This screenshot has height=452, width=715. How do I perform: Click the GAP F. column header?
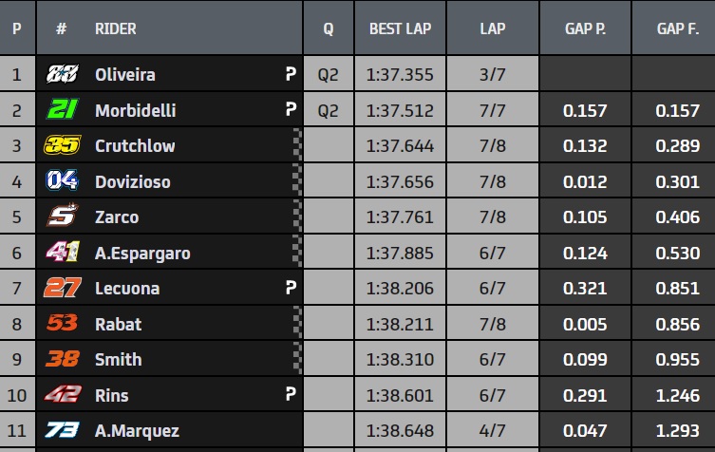pyautogui.click(x=677, y=28)
